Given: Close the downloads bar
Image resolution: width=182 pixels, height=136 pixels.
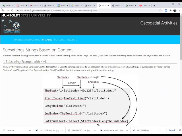Looking at the screenshot, I should (x=180, y=130).
